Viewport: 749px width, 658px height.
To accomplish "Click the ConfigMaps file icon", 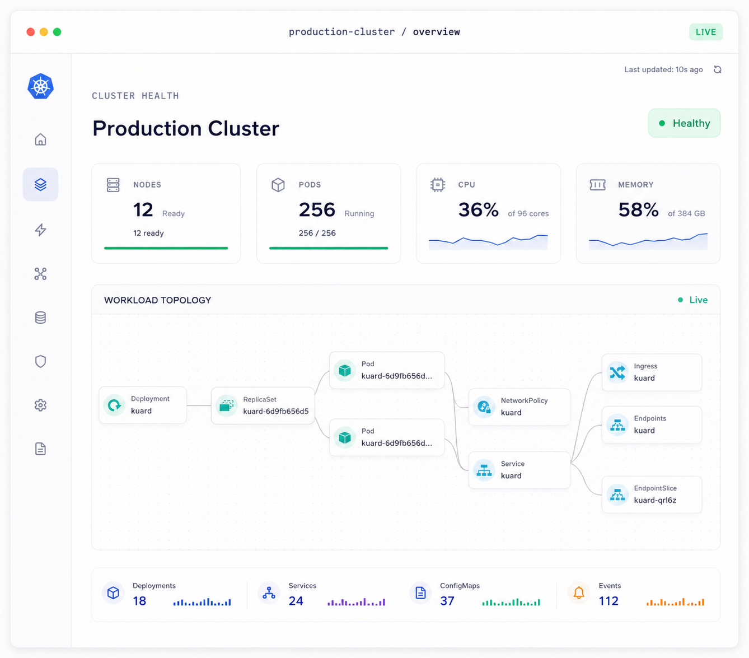I will tap(420, 593).
